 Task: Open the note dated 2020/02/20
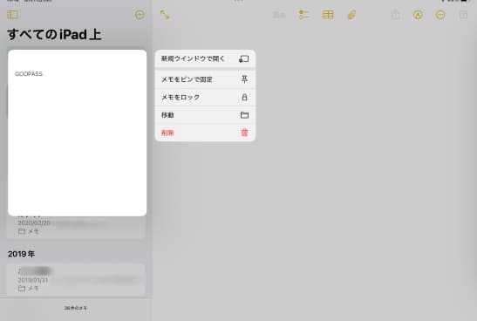pyautogui.click(x=76, y=227)
